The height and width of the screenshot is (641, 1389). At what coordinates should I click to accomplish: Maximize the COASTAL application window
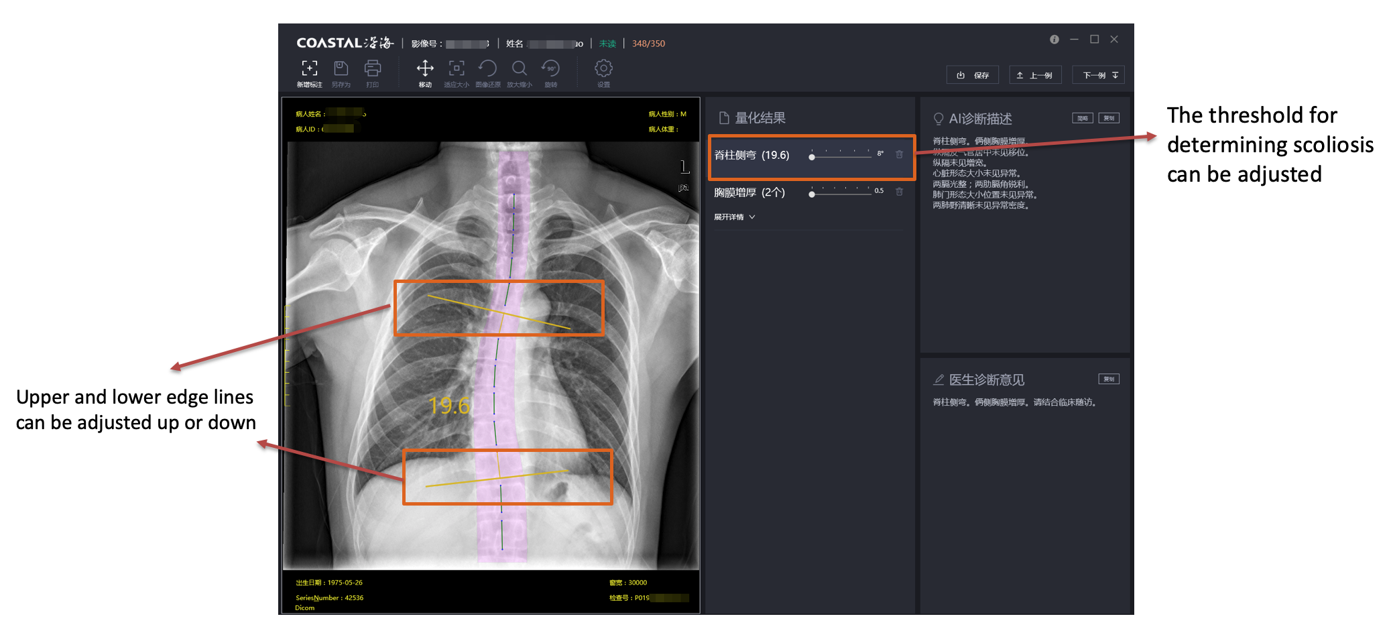click(x=1094, y=40)
